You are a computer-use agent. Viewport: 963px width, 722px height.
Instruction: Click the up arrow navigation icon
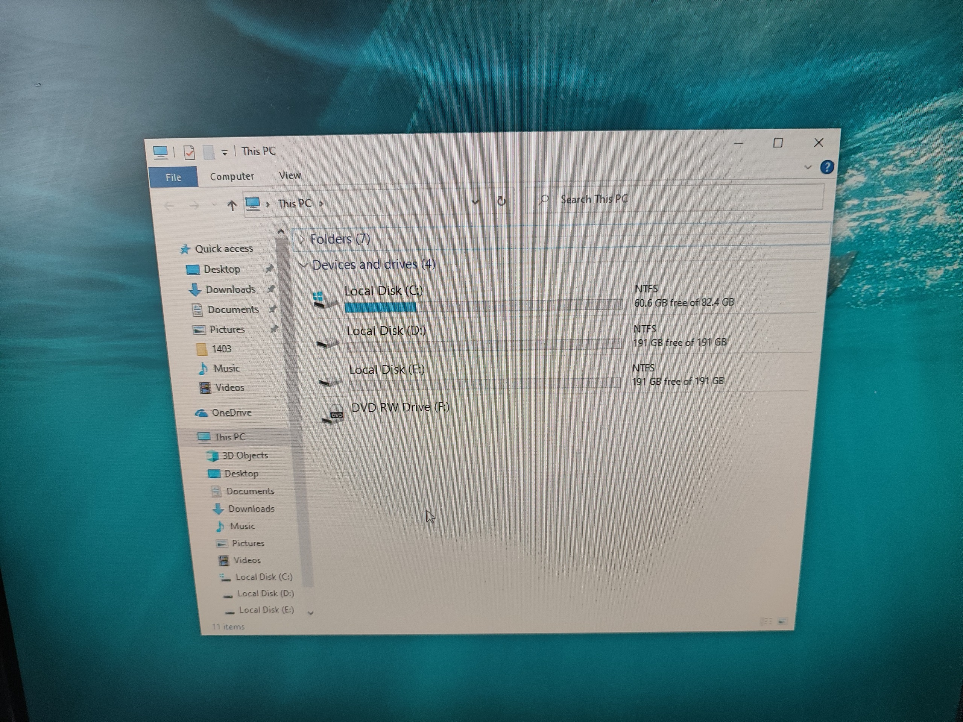pyautogui.click(x=232, y=205)
